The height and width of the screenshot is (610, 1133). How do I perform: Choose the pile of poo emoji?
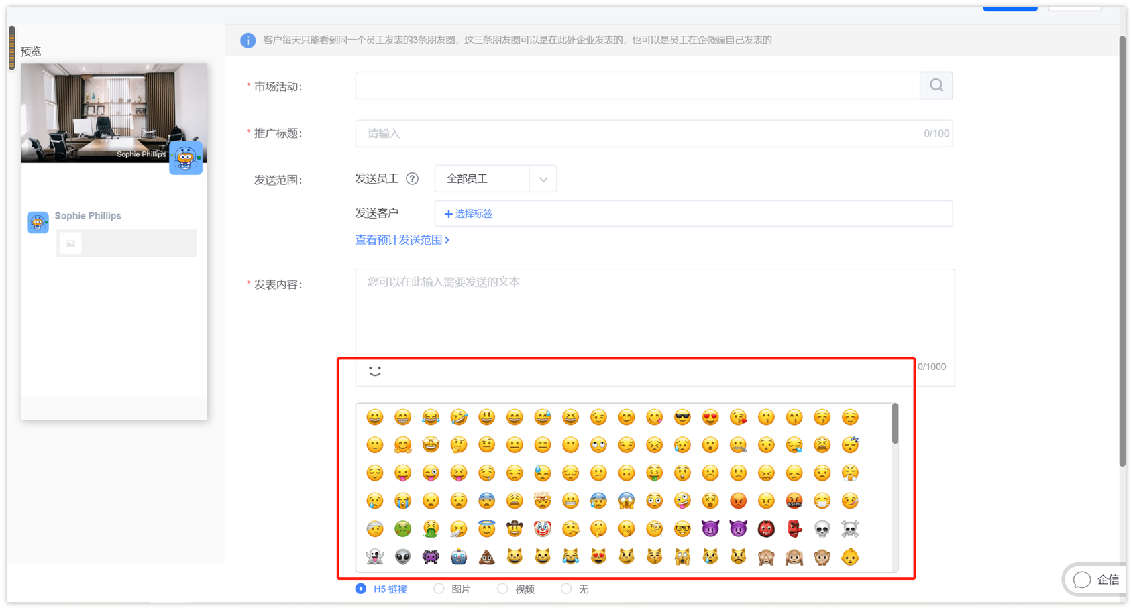click(487, 556)
